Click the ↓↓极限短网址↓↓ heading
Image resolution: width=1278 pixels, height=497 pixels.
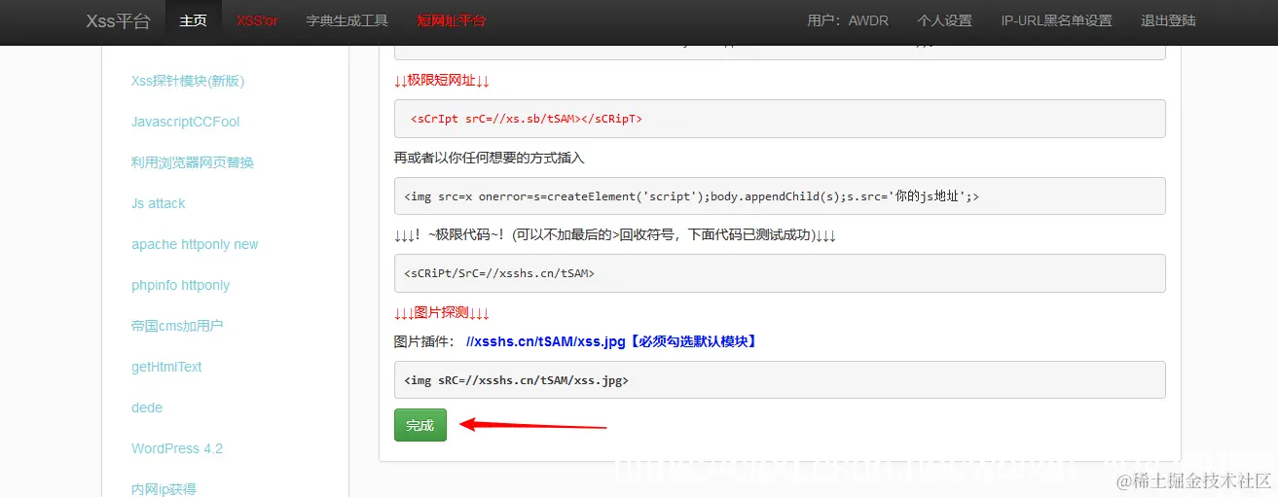point(442,81)
